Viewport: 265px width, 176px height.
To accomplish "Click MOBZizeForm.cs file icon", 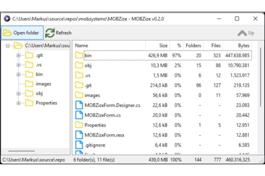I will [x=79, y=115].
